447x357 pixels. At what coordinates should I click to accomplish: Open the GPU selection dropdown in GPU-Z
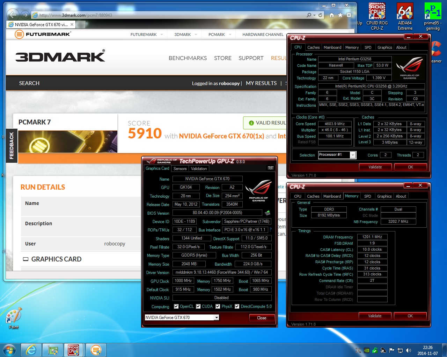click(217, 318)
